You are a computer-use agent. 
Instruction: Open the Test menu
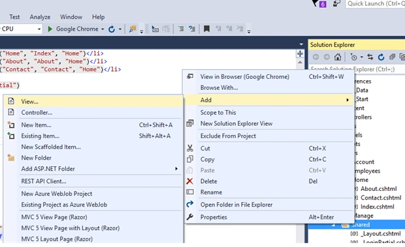(14, 17)
